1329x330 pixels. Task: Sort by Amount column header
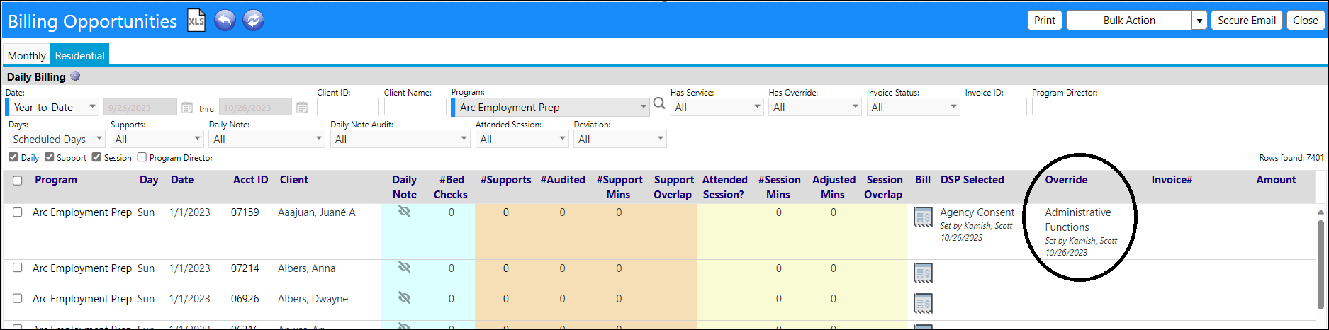[1276, 180]
